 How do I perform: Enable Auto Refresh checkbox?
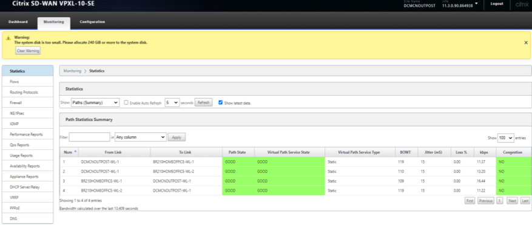click(126, 102)
